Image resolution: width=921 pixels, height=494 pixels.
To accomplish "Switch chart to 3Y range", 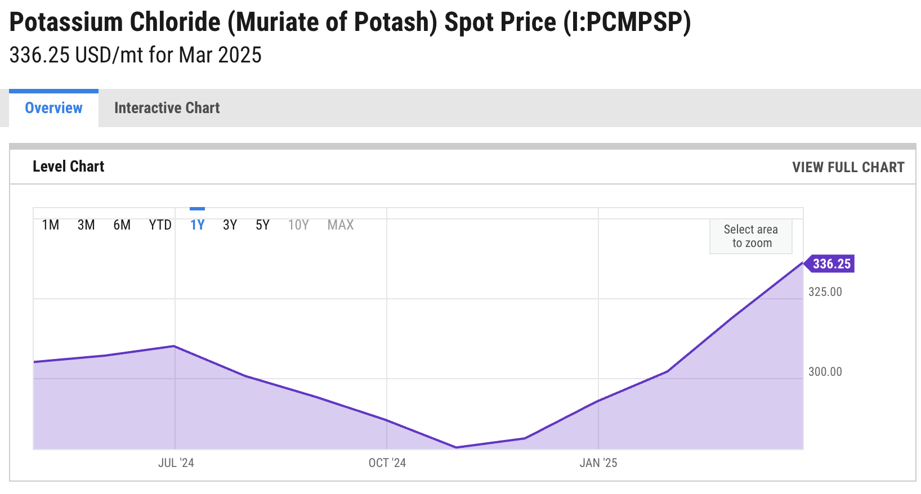I will tap(230, 225).
